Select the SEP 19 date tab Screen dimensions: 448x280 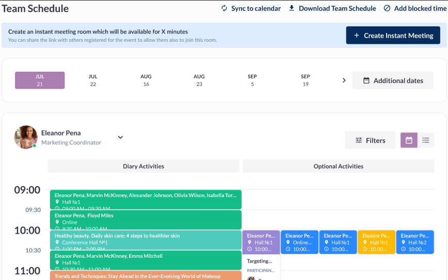[306, 80]
